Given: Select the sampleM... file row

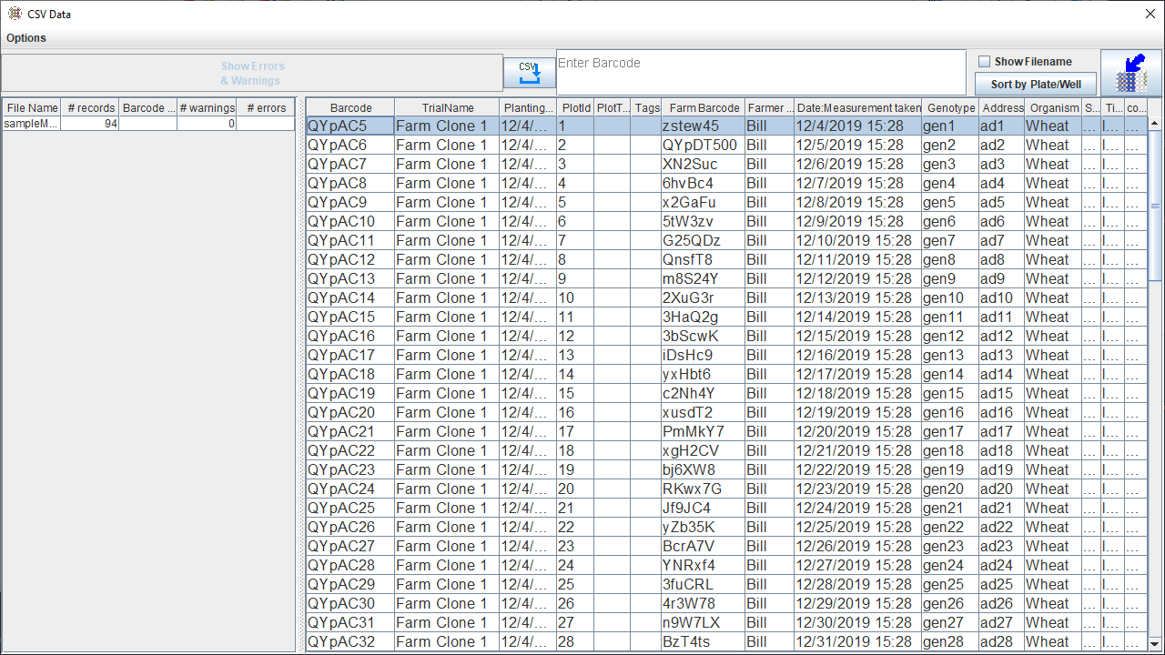Looking at the screenshot, I should click(x=148, y=124).
